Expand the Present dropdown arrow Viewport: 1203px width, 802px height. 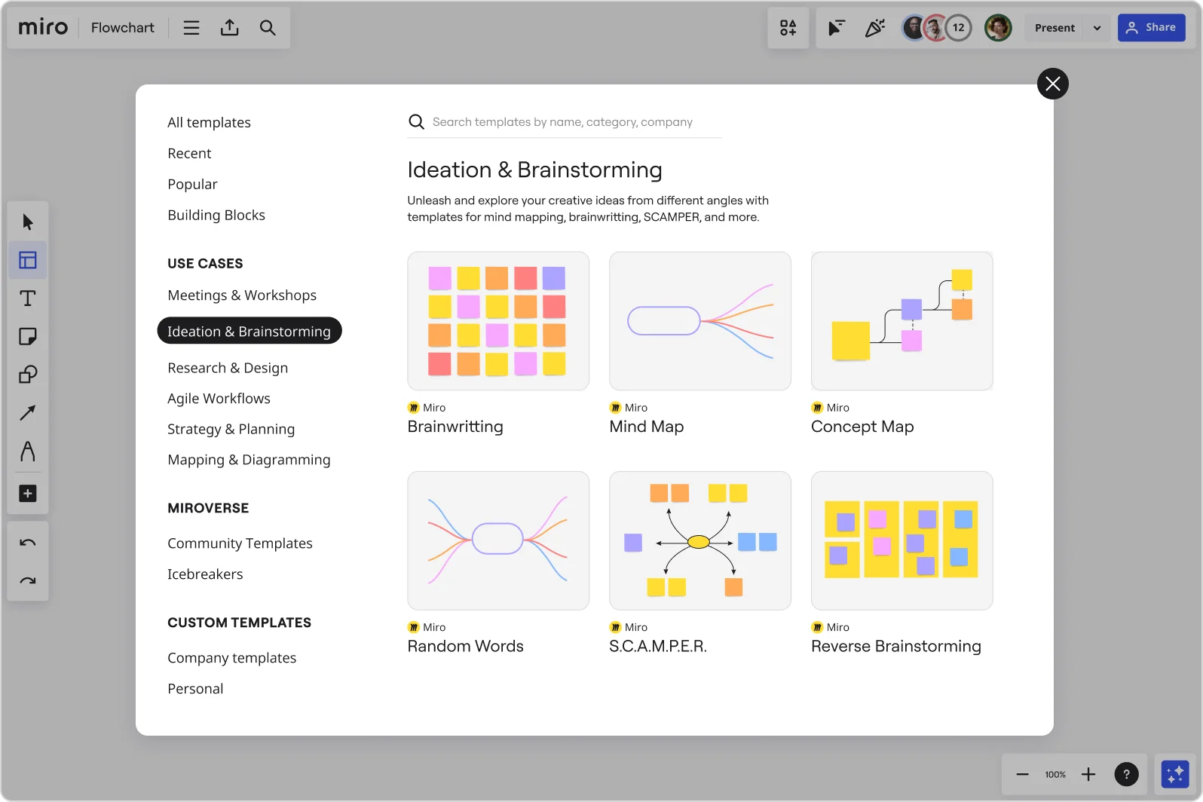coord(1097,28)
